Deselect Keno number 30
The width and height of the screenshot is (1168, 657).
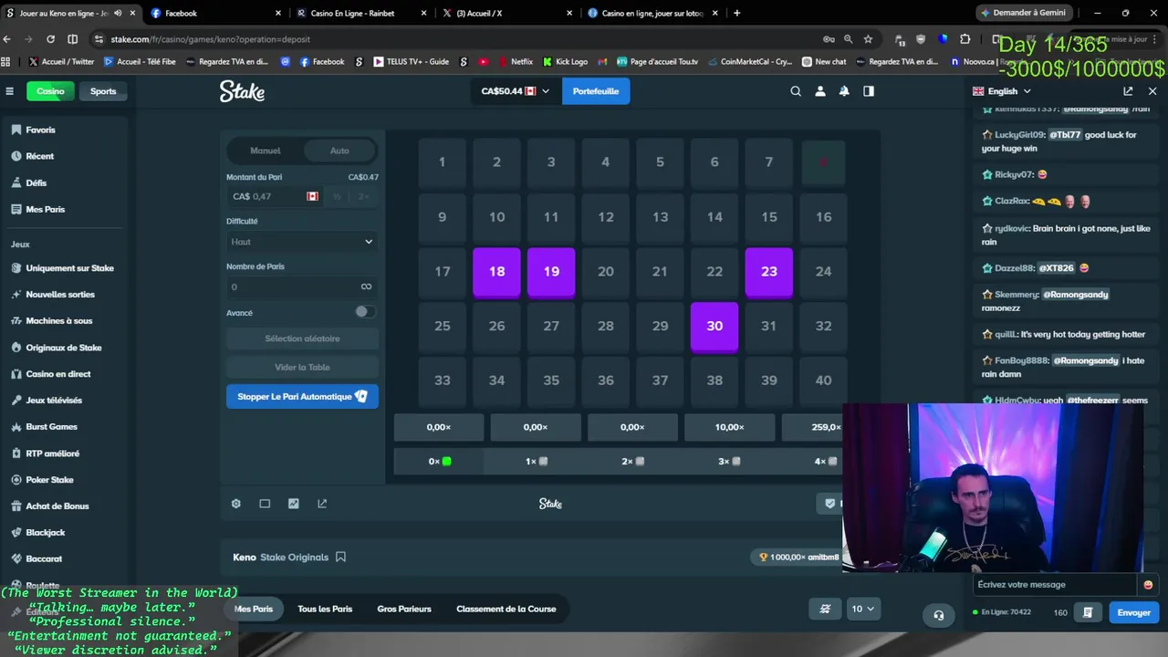(714, 326)
